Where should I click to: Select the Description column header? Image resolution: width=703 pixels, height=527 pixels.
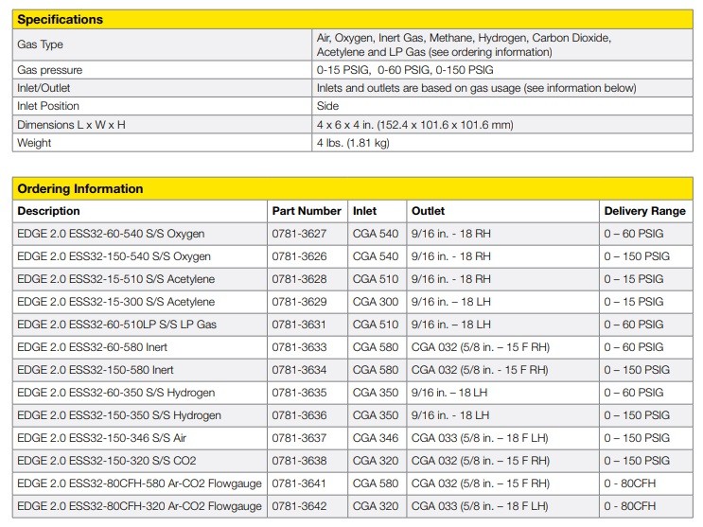[49, 211]
